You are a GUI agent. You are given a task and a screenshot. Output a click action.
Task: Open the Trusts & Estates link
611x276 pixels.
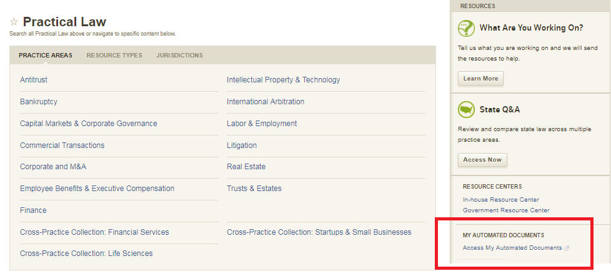pyautogui.click(x=254, y=189)
